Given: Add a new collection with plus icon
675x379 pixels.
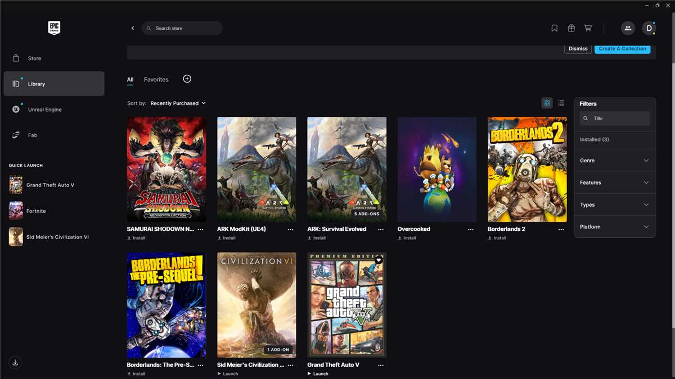Looking at the screenshot, I should click(x=187, y=79).
